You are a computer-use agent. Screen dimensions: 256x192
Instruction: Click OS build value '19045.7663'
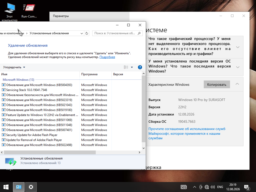coord(187,121)
